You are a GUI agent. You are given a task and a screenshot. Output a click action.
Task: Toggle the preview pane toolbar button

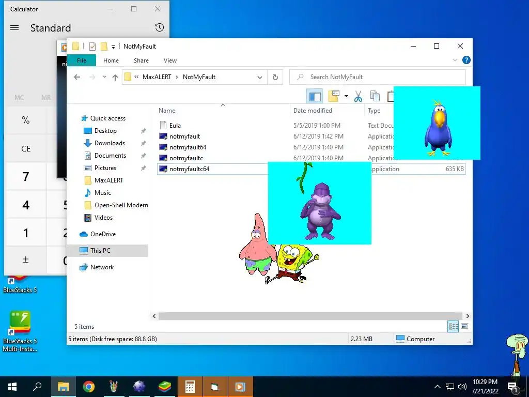[315, 97]
